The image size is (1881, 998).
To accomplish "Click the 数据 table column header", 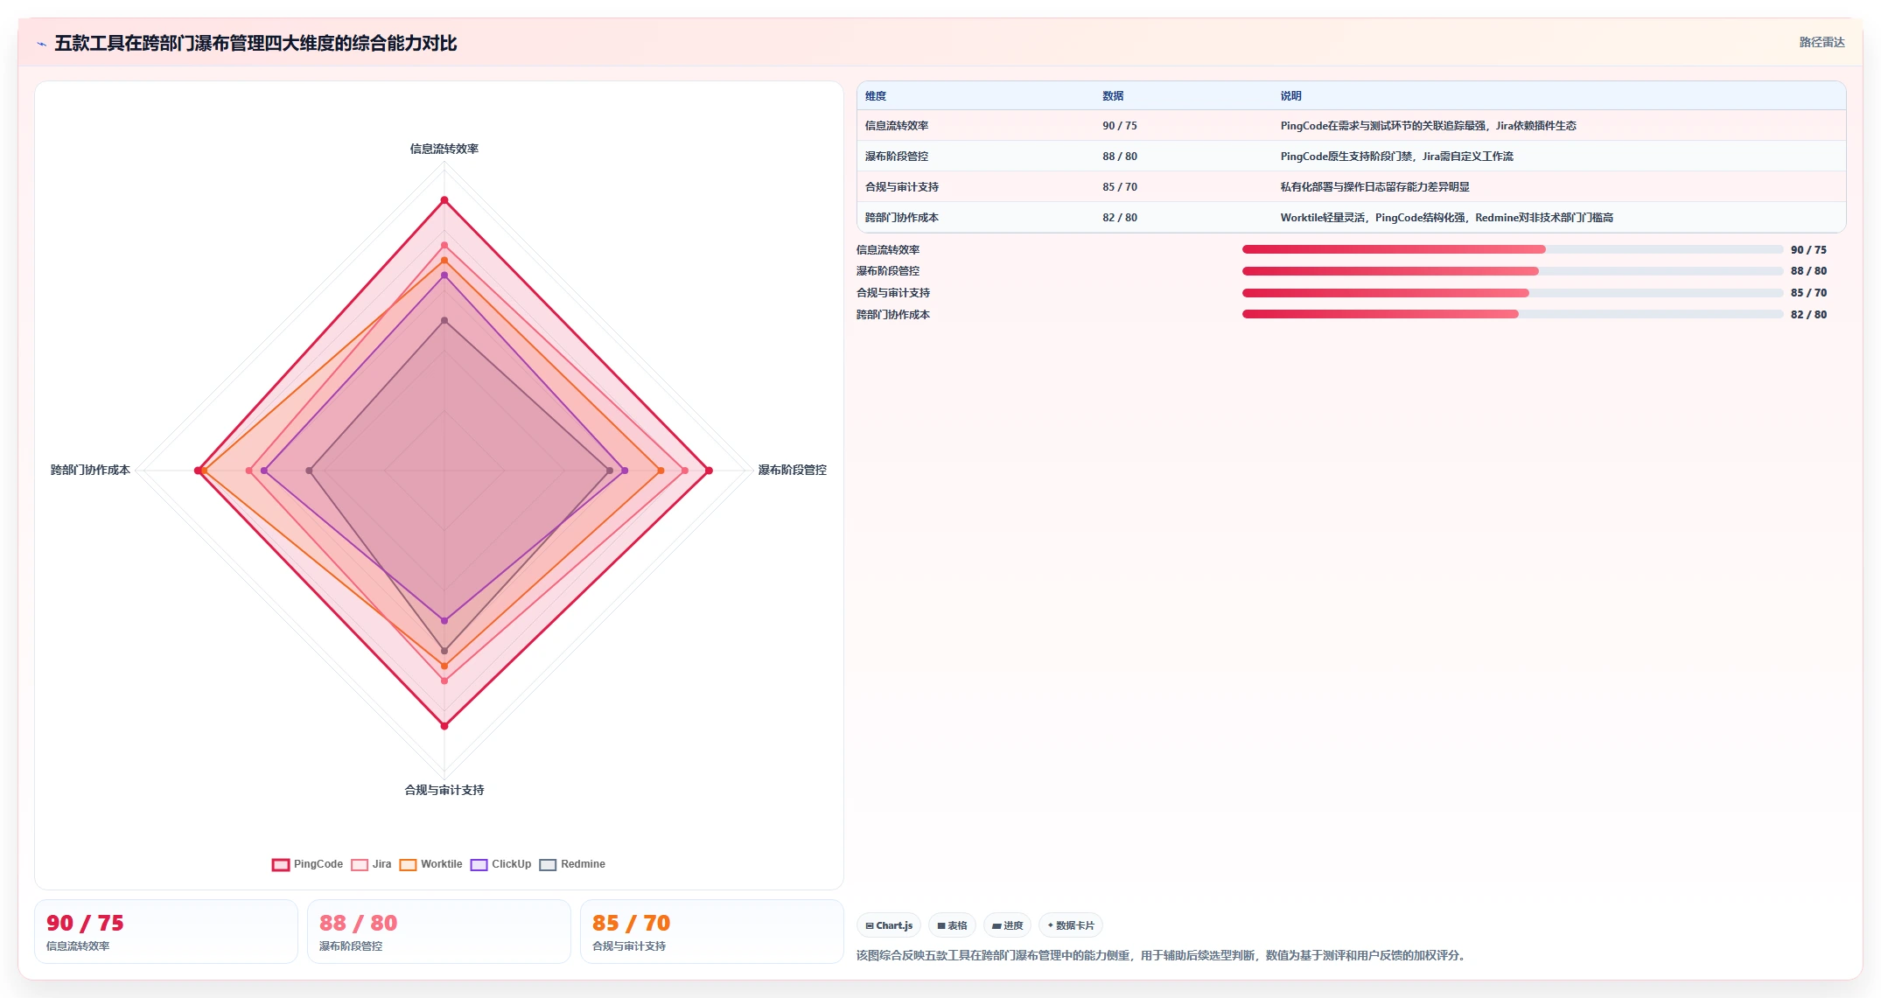I will click(x=1113, y=96).
